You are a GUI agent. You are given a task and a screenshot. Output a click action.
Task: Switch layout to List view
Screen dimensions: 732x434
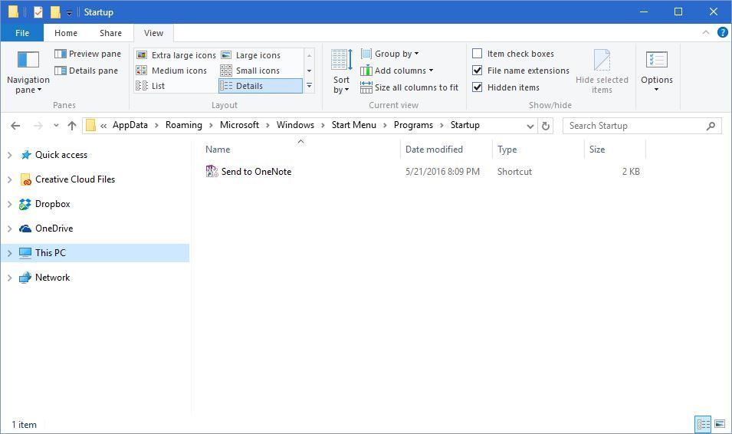pos(150,86)
